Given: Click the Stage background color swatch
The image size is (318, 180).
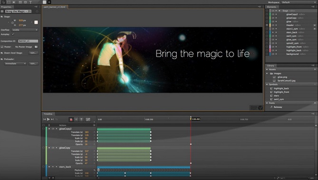Looking at the screenshot, I should pos(36,22).
